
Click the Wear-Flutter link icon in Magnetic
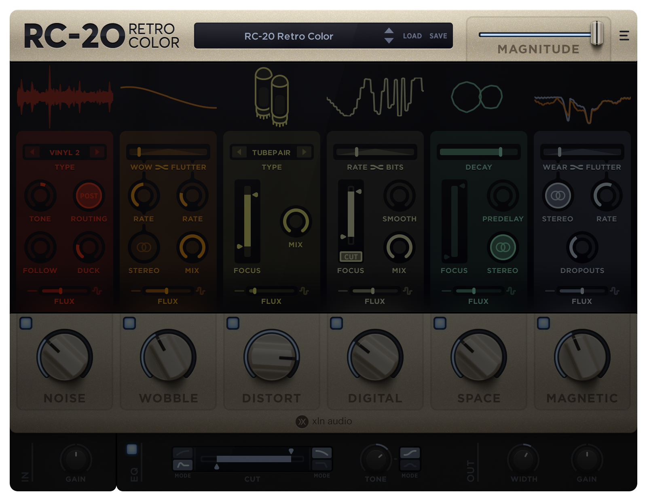click(x=577, y=167)
